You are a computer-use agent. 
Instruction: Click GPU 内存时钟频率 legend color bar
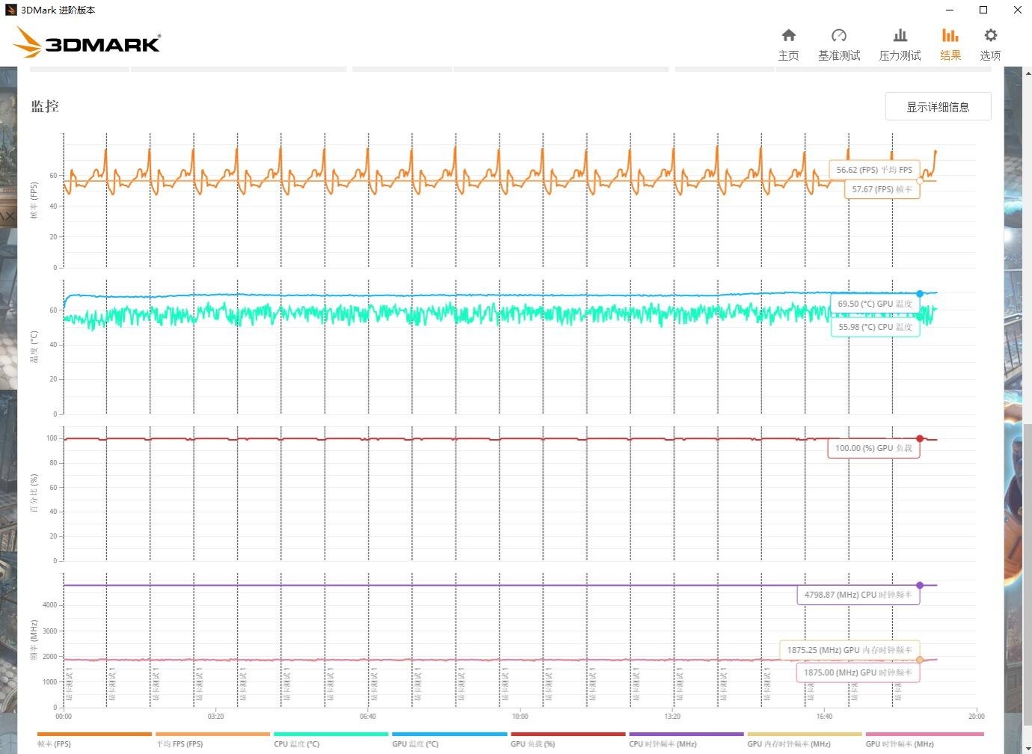pos(804,735)
